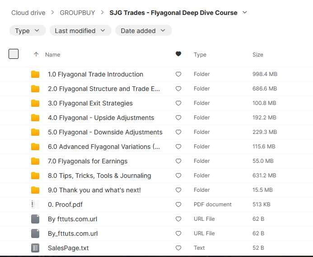Favorite the 3.0 Flyagonal Exit Strategies folder
Image resolution: width=313 pixels, height=257 pixels.
178,103
